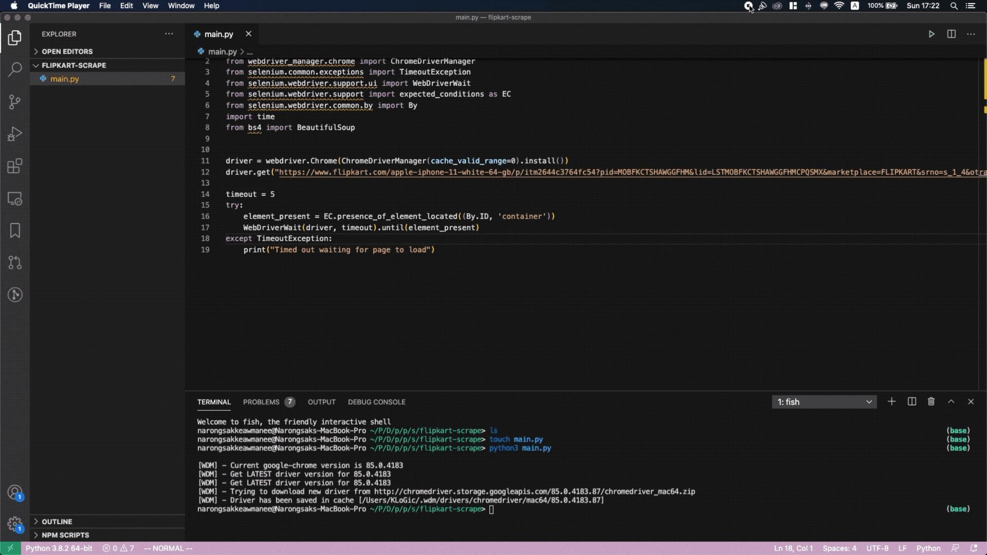Open QuickTime Player app menu

tap(59, 6)
